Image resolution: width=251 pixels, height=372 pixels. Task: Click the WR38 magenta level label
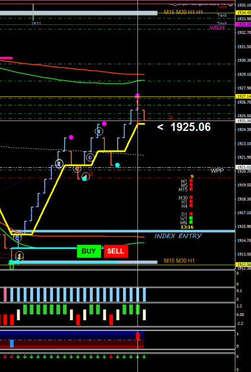(217, 28)
